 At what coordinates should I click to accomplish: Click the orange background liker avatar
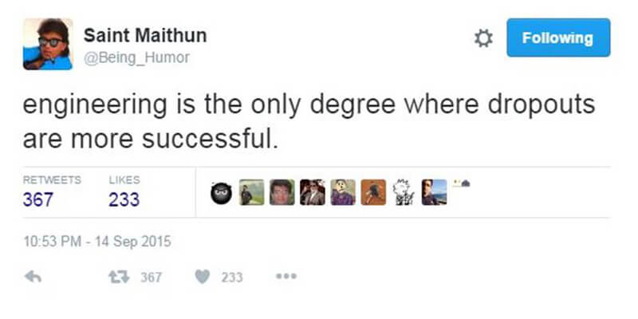pyautogui.click(x=373, y=192)
